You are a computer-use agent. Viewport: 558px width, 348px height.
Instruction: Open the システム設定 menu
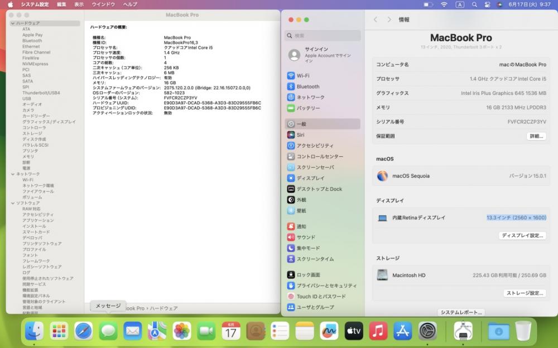click(x=35, y=4)
